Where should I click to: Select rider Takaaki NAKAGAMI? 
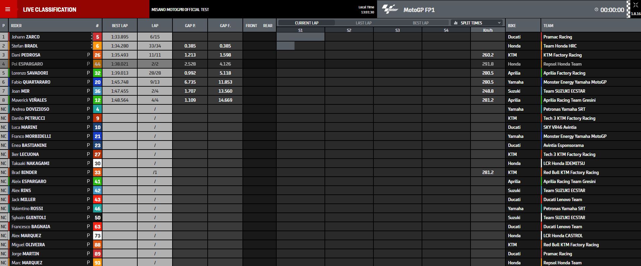tap(30, 163)
